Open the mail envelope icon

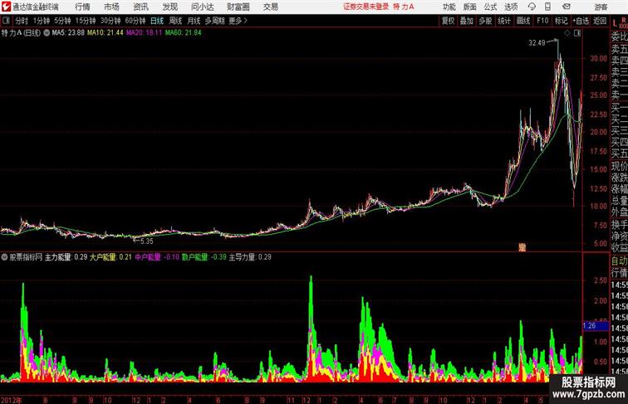[567, 7]
